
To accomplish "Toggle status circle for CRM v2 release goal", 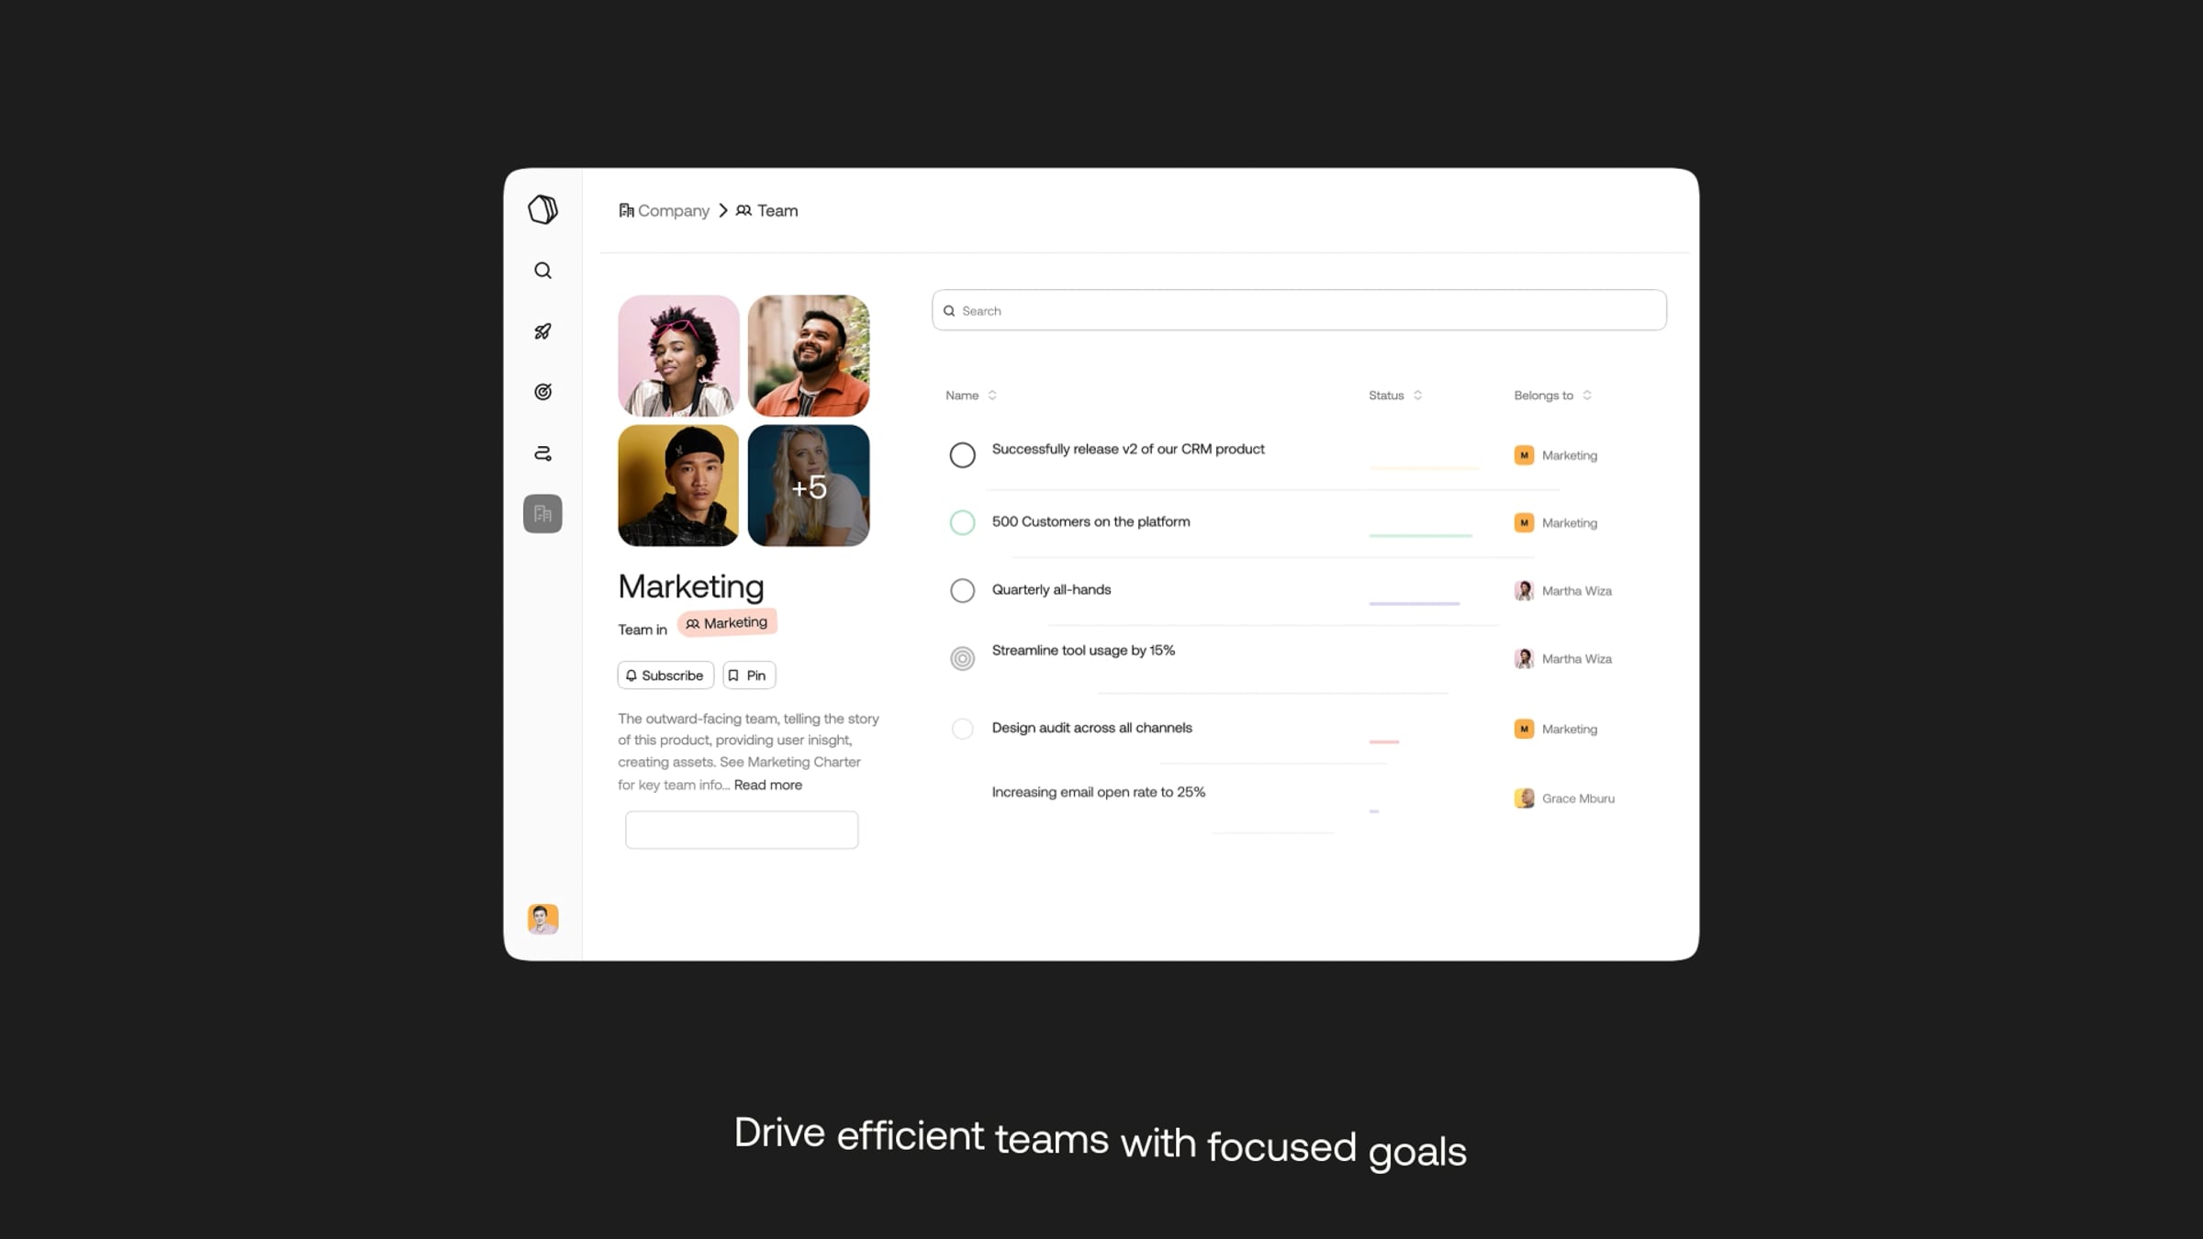I will tap(962, 455).
